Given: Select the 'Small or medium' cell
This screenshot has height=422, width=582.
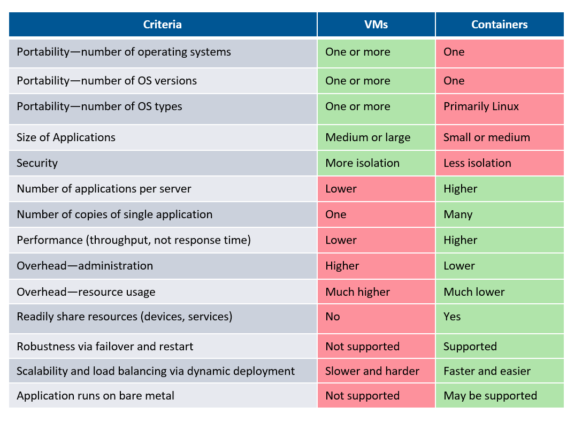Looking at the screenshot, I should [486, 137].
